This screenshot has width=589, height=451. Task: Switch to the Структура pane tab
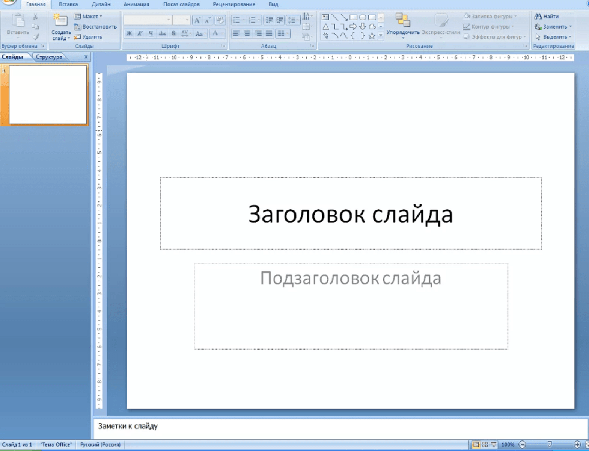pos(49,57)
